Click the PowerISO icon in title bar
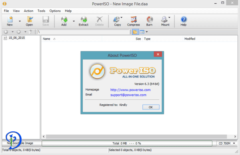This screenshot has height=155, width=240. (x=4, y=4)
